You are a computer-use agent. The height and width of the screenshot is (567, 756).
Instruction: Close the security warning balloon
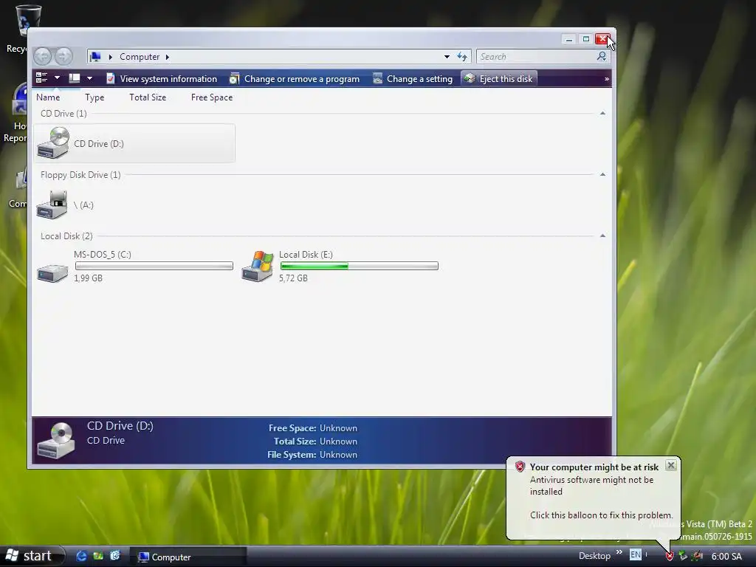670,465
